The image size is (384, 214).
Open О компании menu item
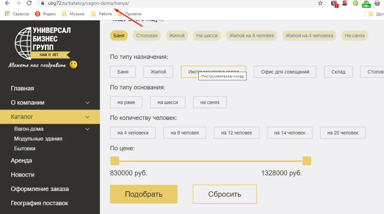27,103
